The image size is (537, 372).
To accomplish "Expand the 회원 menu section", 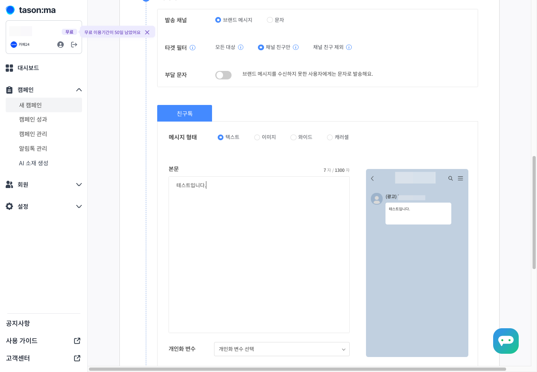I will [79, 185].
